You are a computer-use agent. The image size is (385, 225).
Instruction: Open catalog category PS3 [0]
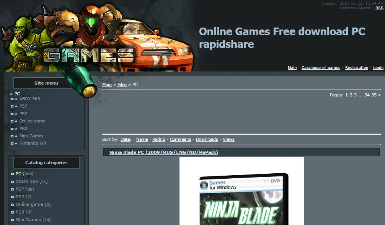23,212
